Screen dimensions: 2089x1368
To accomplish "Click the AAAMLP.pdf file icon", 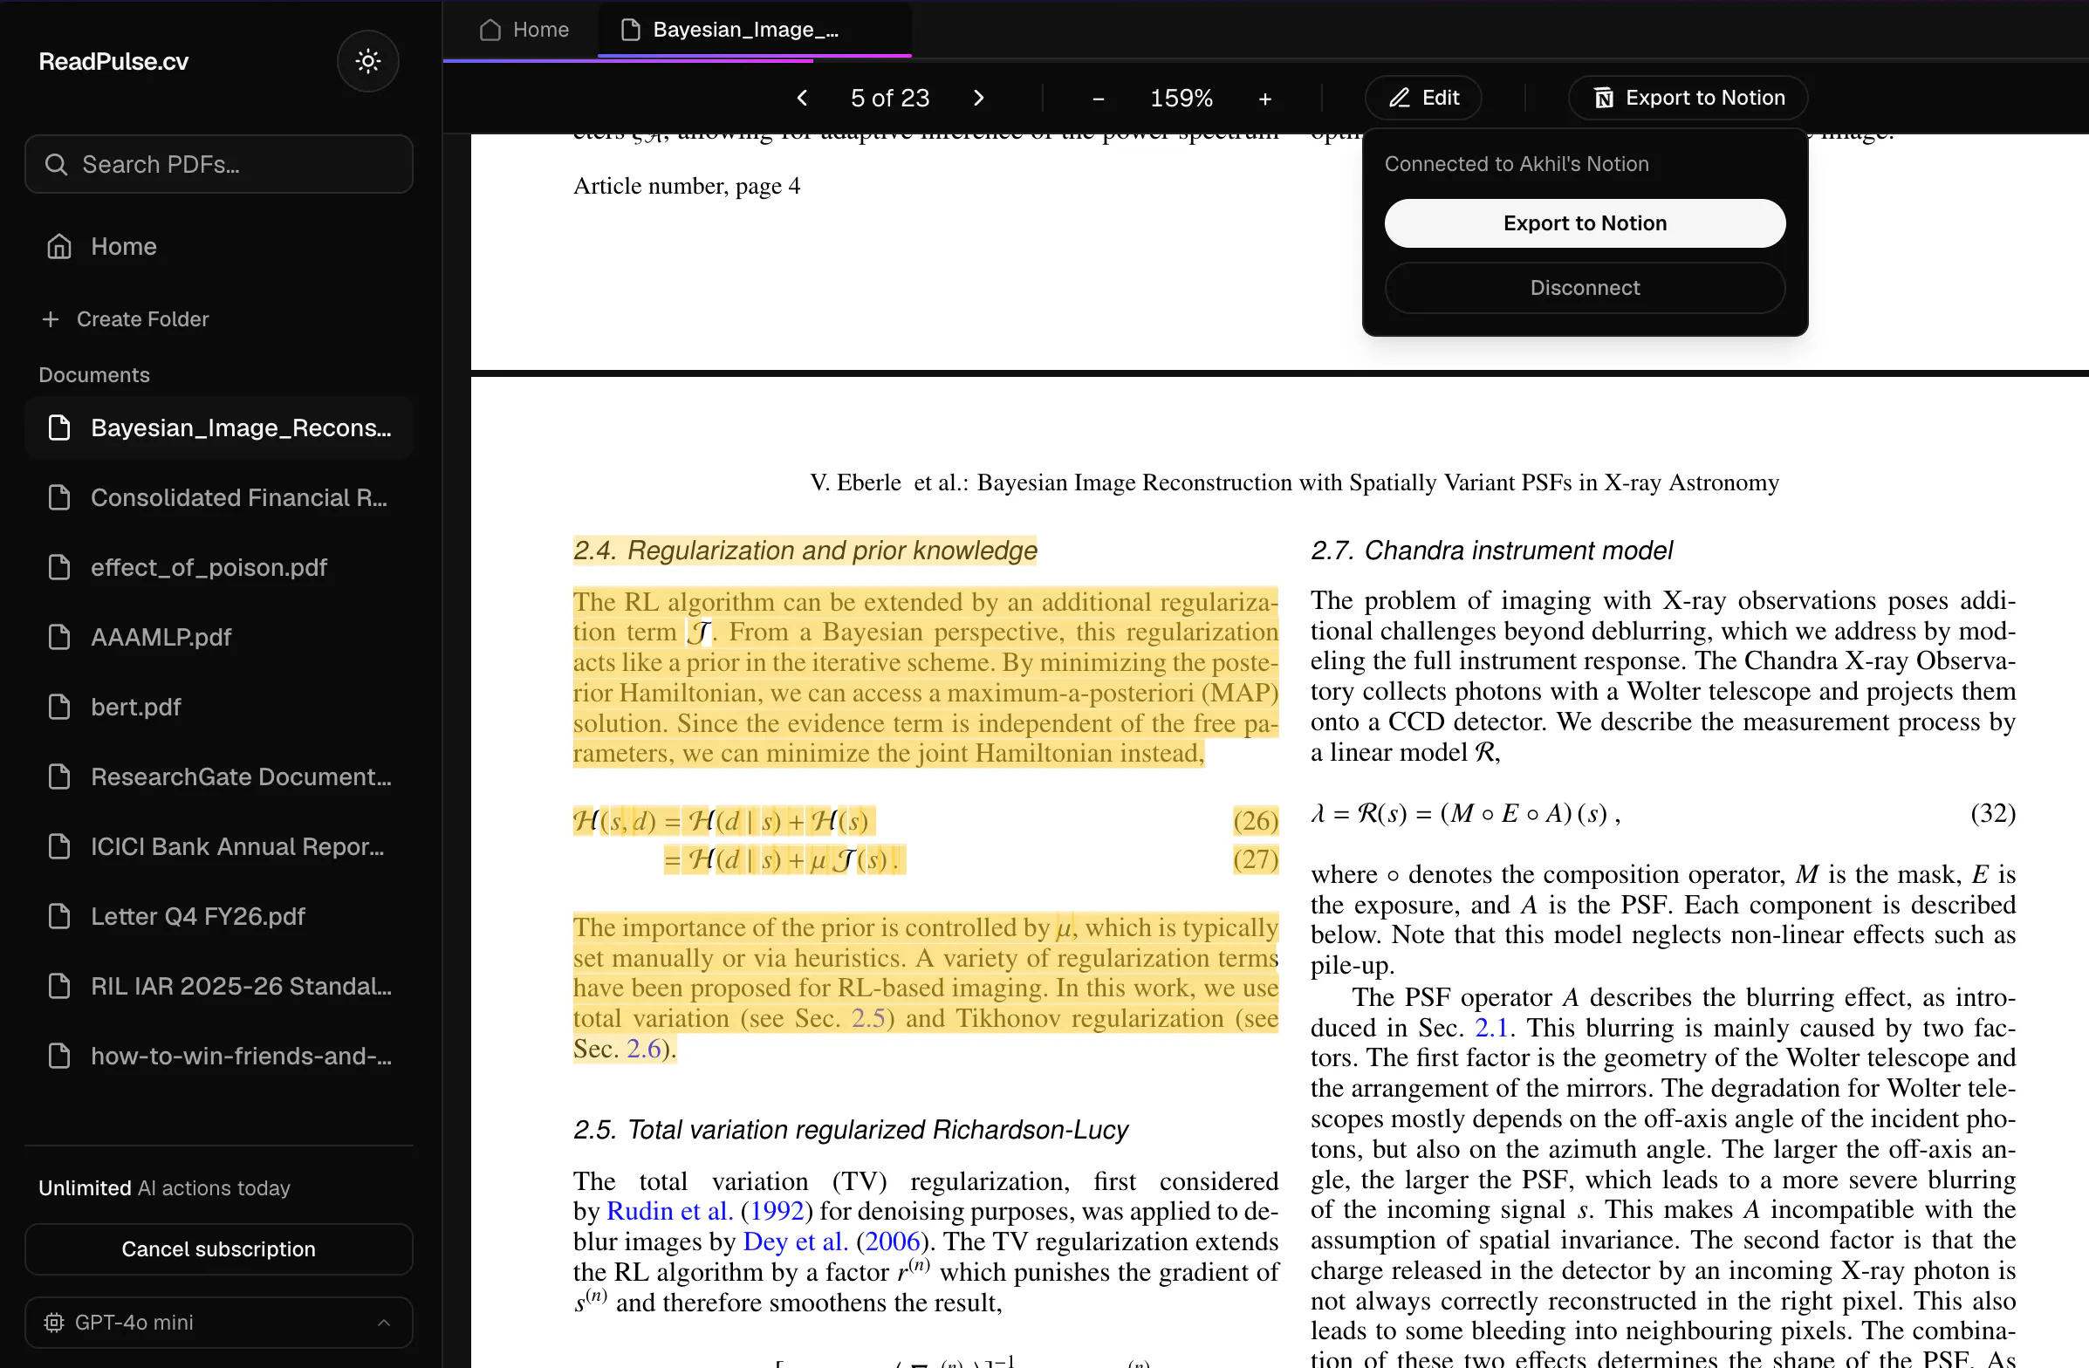I will [x=58, y=637].
